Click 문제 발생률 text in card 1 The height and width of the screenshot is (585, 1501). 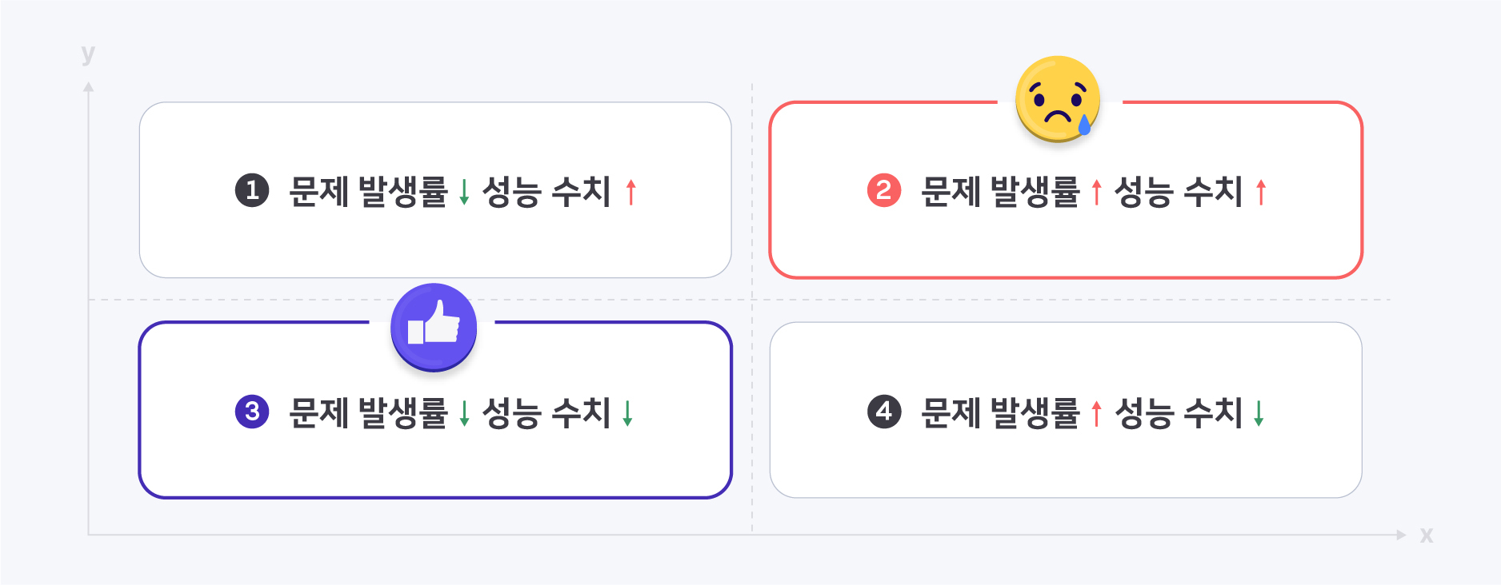pyautogui.click(x=368, y=192)
